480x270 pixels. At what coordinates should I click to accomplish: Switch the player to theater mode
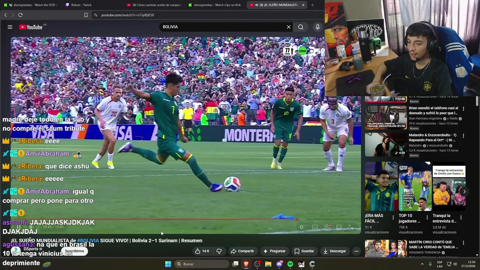click(339, 227)
